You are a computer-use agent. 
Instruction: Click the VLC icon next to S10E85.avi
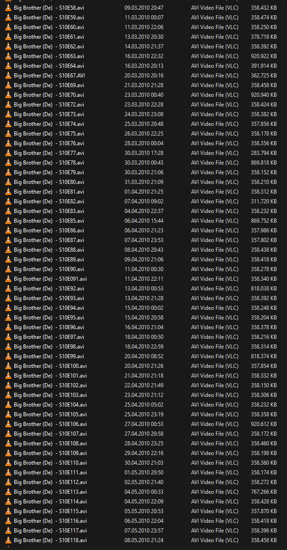[x=8, y=221]
